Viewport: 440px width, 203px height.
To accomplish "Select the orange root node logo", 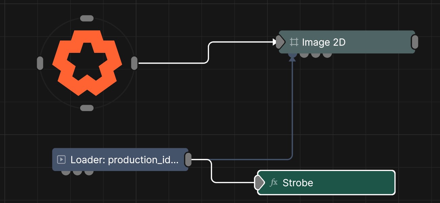I will [x=87, y=63].
